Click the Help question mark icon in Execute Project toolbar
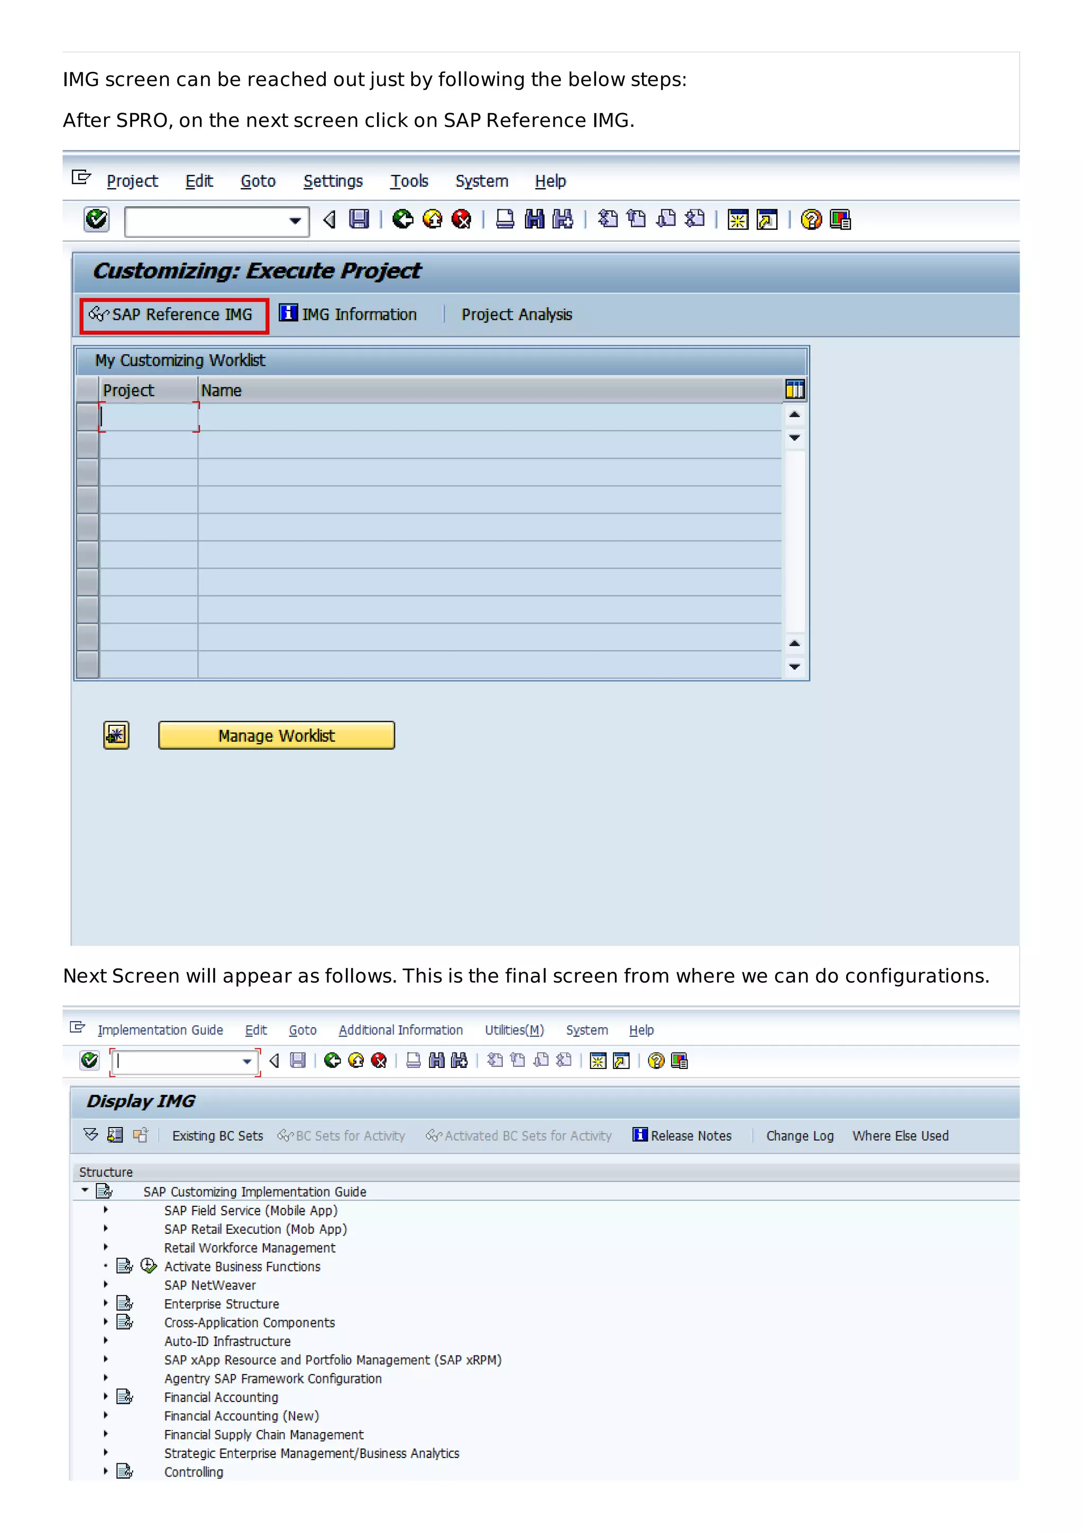Image resolution: width=1083 pixels, height=1532 pixels. 811,219
